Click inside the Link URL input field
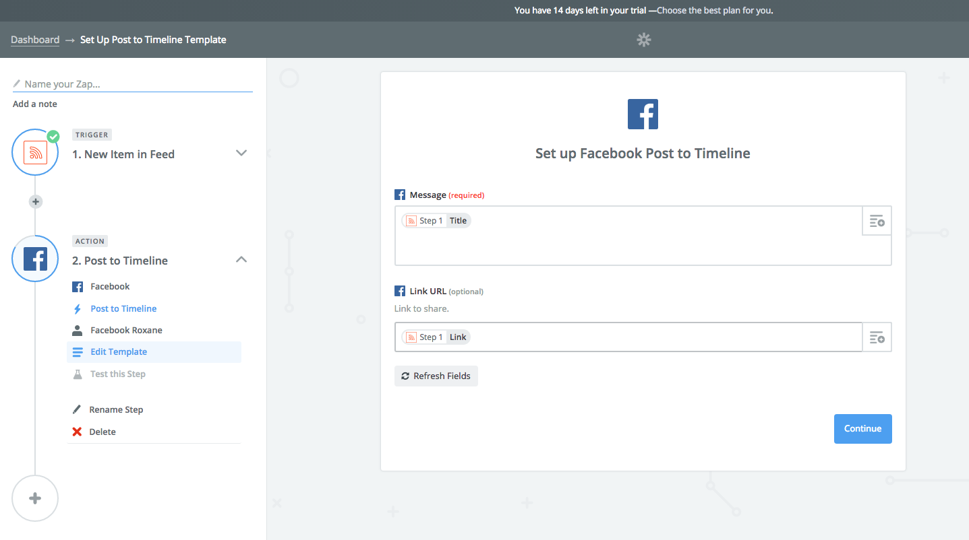Viewport: 969px width, 540px height. 628,337
